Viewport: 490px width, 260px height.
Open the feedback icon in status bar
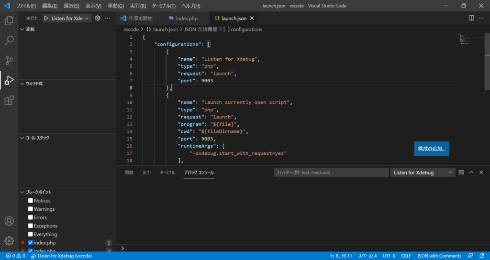[x=470, y=256]
